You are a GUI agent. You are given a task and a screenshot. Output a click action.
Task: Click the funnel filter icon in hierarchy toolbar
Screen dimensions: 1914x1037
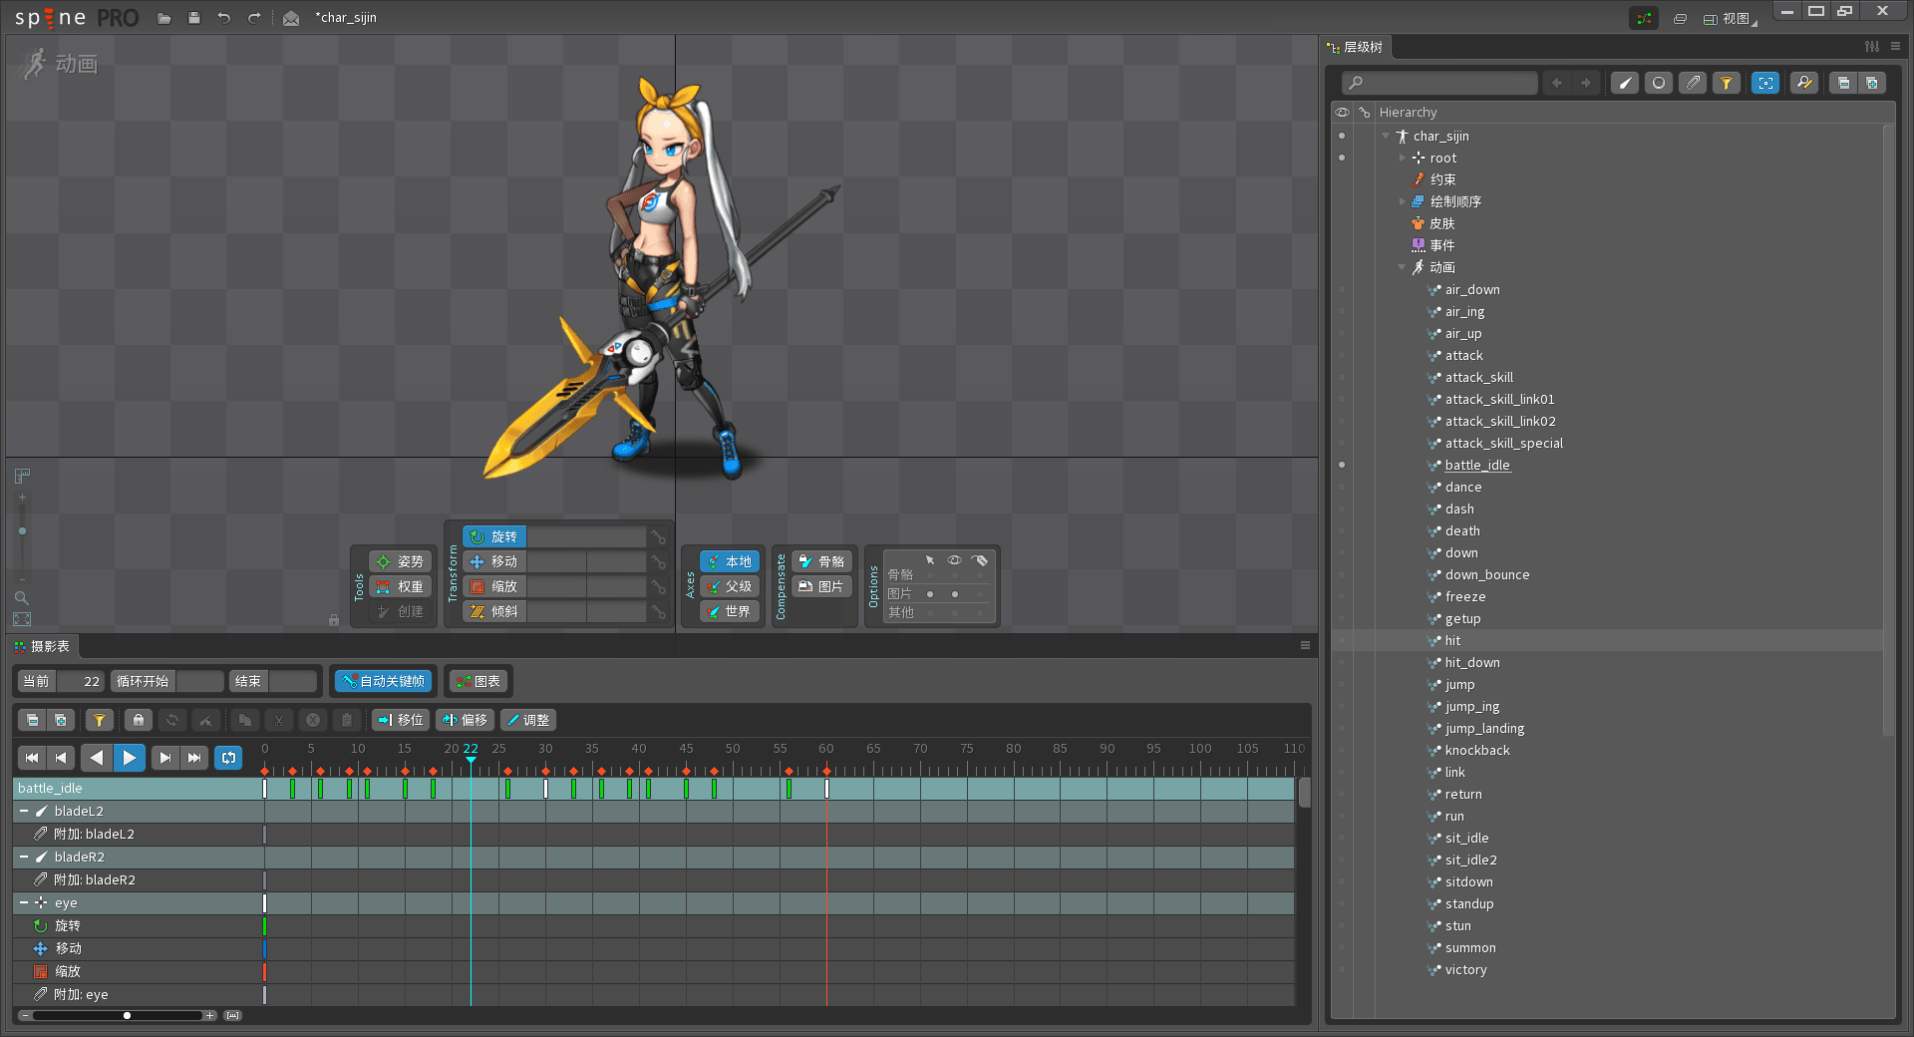coord(1727,83)
